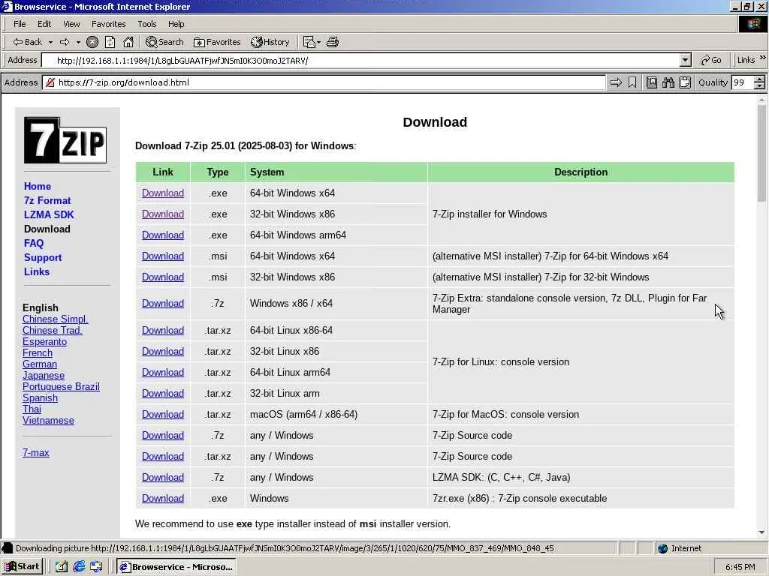Open the FAQ sidebar link
This screenshot has height=576, width=769.
click(33, 243)
